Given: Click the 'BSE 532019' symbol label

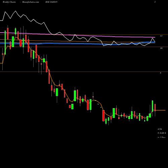Looking at the screenshot, I should pos(51,2).
